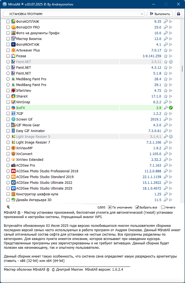
Task: Click the play arrow for ShareX
Action: [x=170, y=96]
